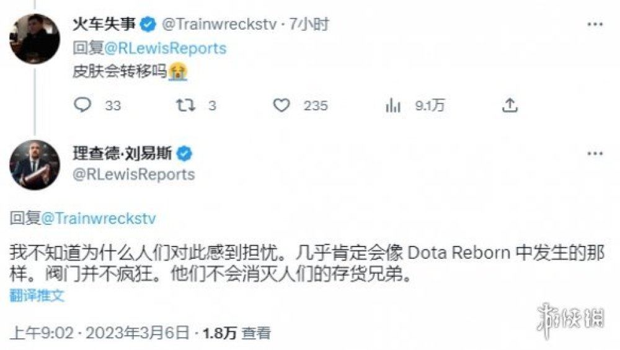
Task: Click the @Trainwreckstv reply mention link
Action: click(99, 219)
